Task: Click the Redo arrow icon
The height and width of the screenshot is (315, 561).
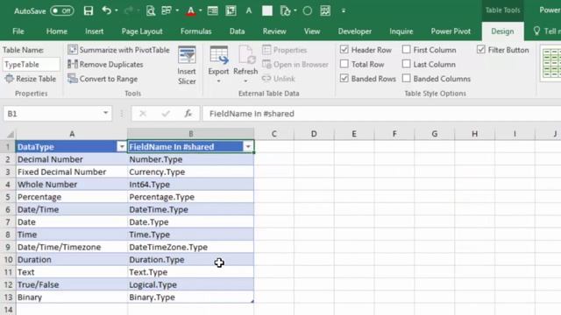Action: [x=128, y=10]
